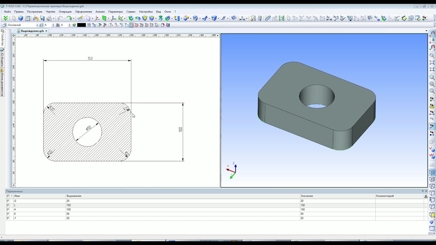Open the Правка menu
This screenshot has height=245, width=436.
tap(19, 12)
